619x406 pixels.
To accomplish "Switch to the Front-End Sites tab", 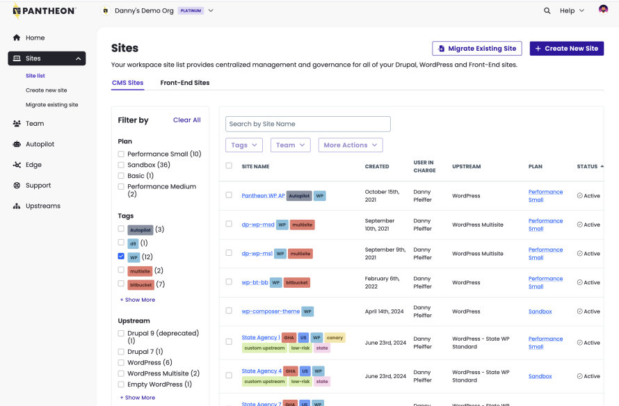I will (x=185, y=83).
